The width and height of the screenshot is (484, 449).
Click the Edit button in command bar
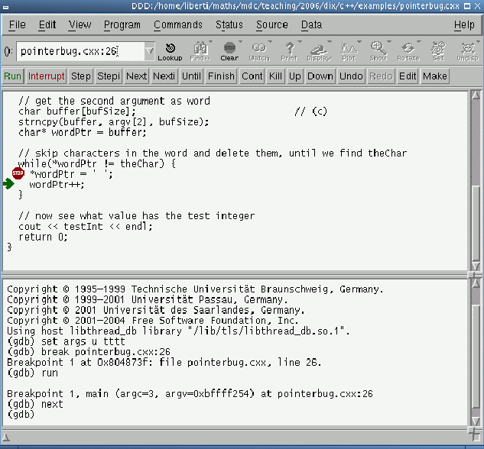point(408,76)
